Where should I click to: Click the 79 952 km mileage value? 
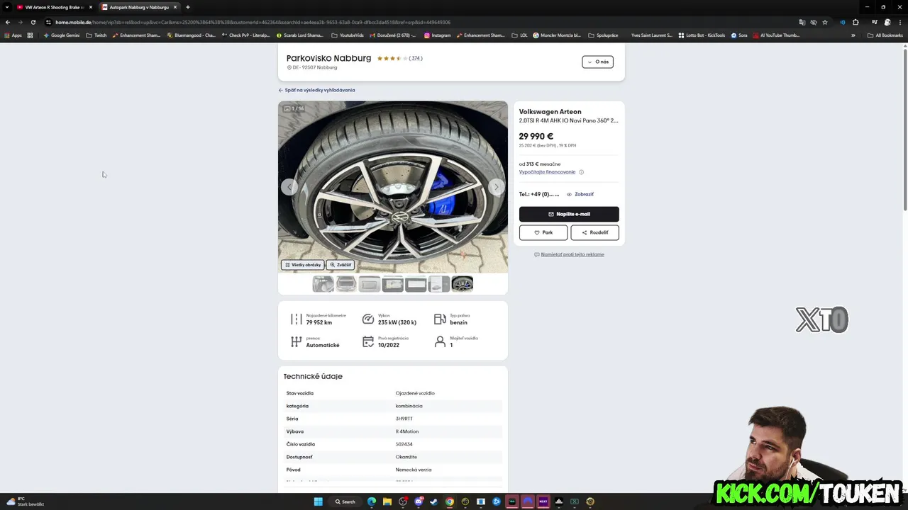[x=319, y=322]
